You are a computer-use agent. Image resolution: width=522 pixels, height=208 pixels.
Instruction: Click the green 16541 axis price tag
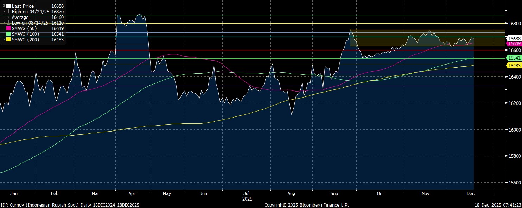514,58
